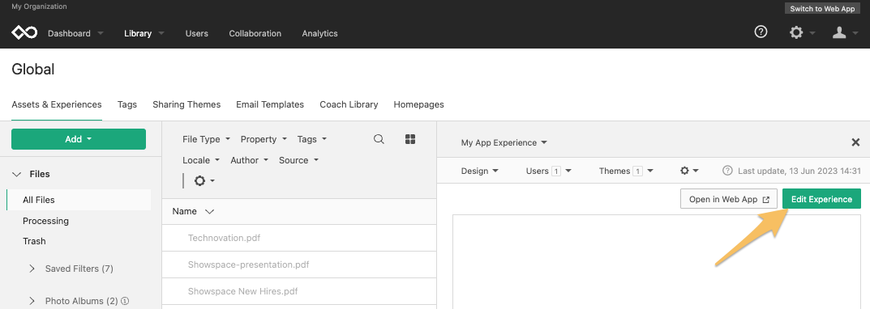The width and height of the screenshot is (870, 309).
Task: Open the user profile icon menu
Action: click(x=839, y=32)
